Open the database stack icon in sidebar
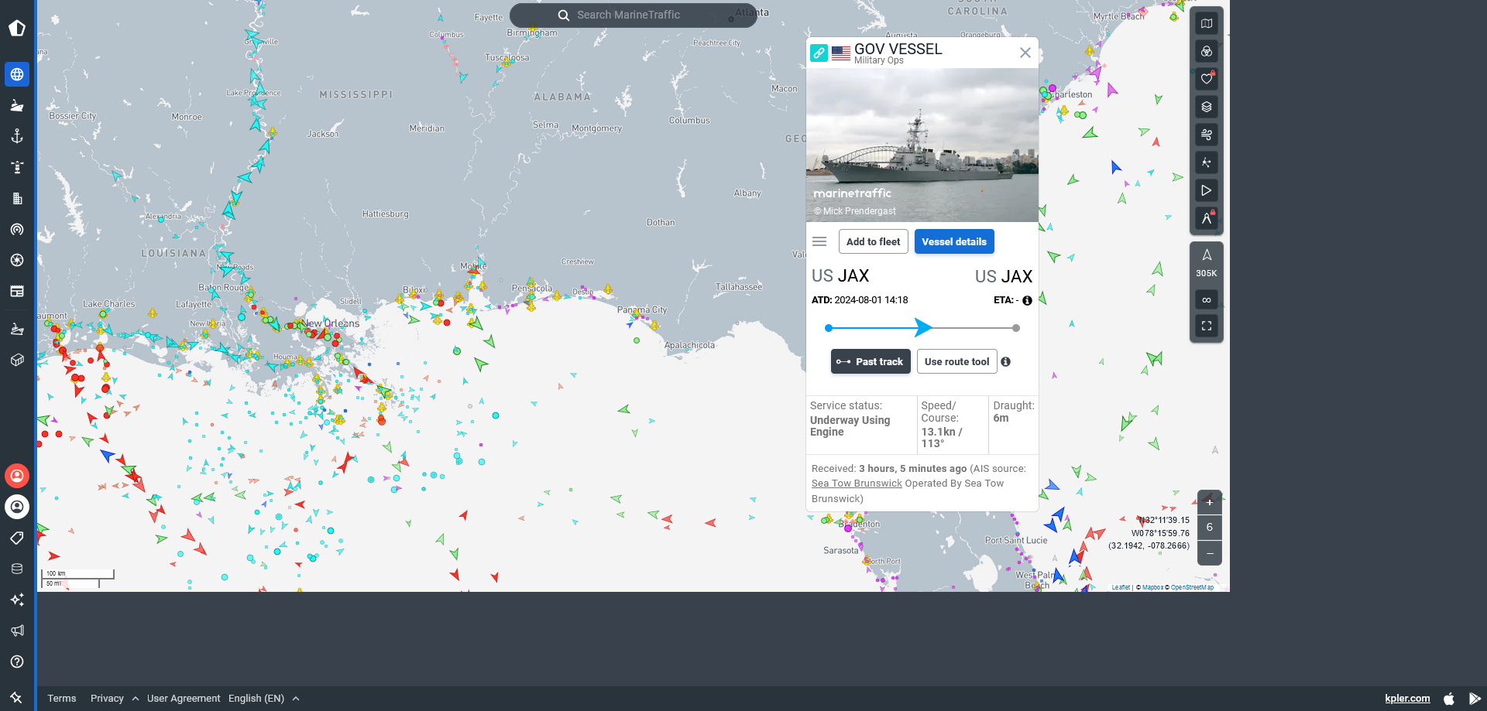Image resolution: width=1487 pixels, height=711 pixels. [17, 569]
